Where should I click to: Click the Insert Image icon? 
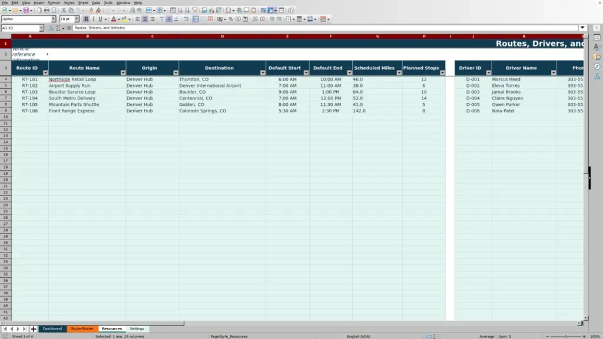tap(204, 11)
